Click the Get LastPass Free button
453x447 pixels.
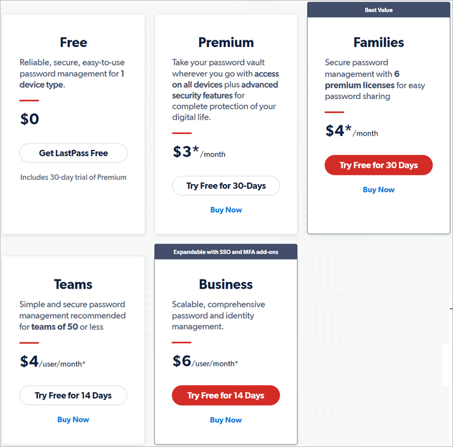(73, 153)
